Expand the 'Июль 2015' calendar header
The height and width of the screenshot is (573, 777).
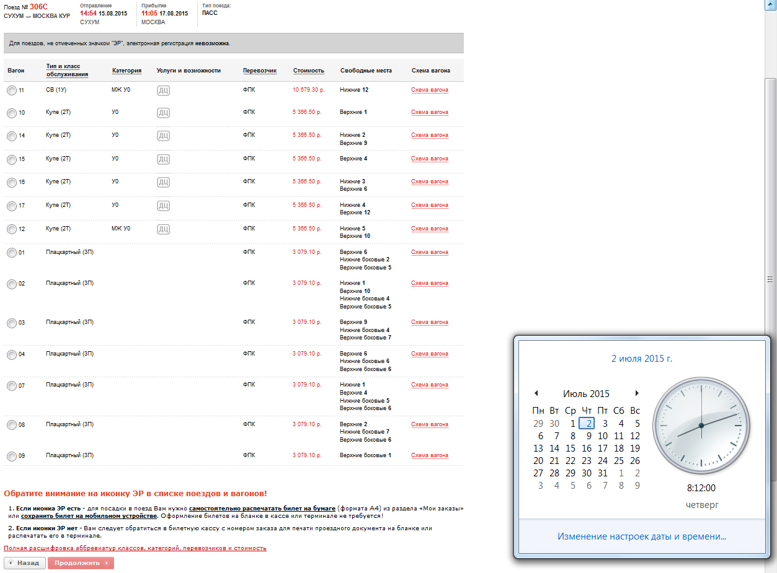586,394
